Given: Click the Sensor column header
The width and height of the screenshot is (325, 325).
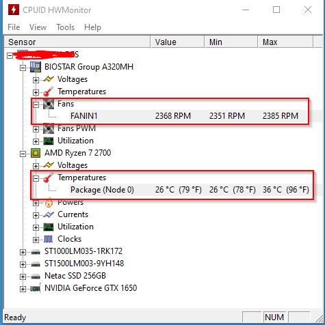Looking at the screenshot, I should [x=77, y=42].
